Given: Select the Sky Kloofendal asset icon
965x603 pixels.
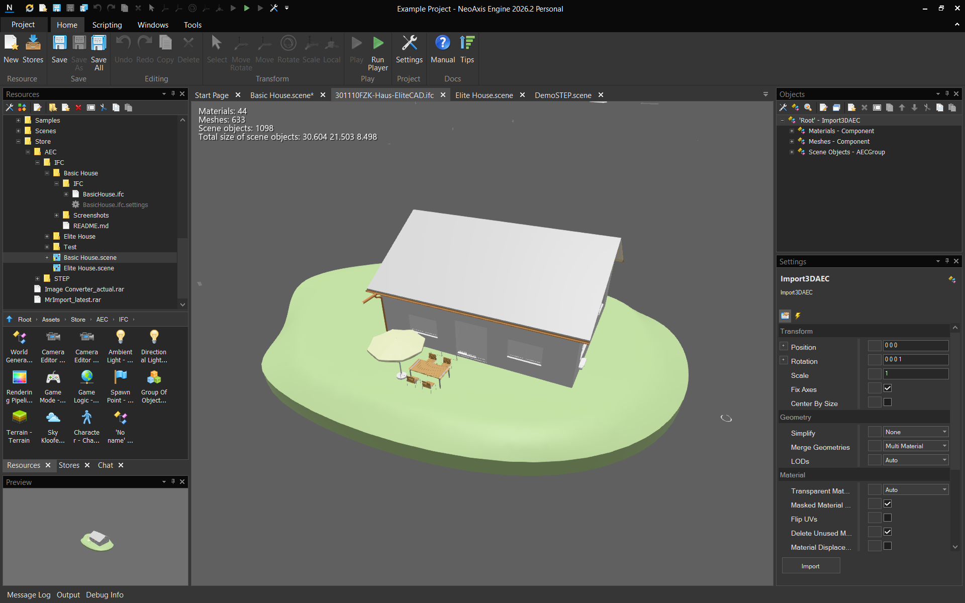Looking at the screenshot, I should (x=53, y=417).
